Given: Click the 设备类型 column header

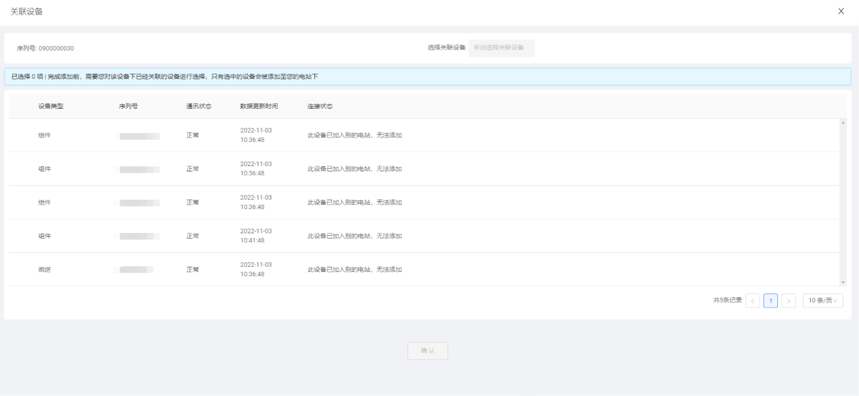Looking at the screenshot, I should pos(51,106).
